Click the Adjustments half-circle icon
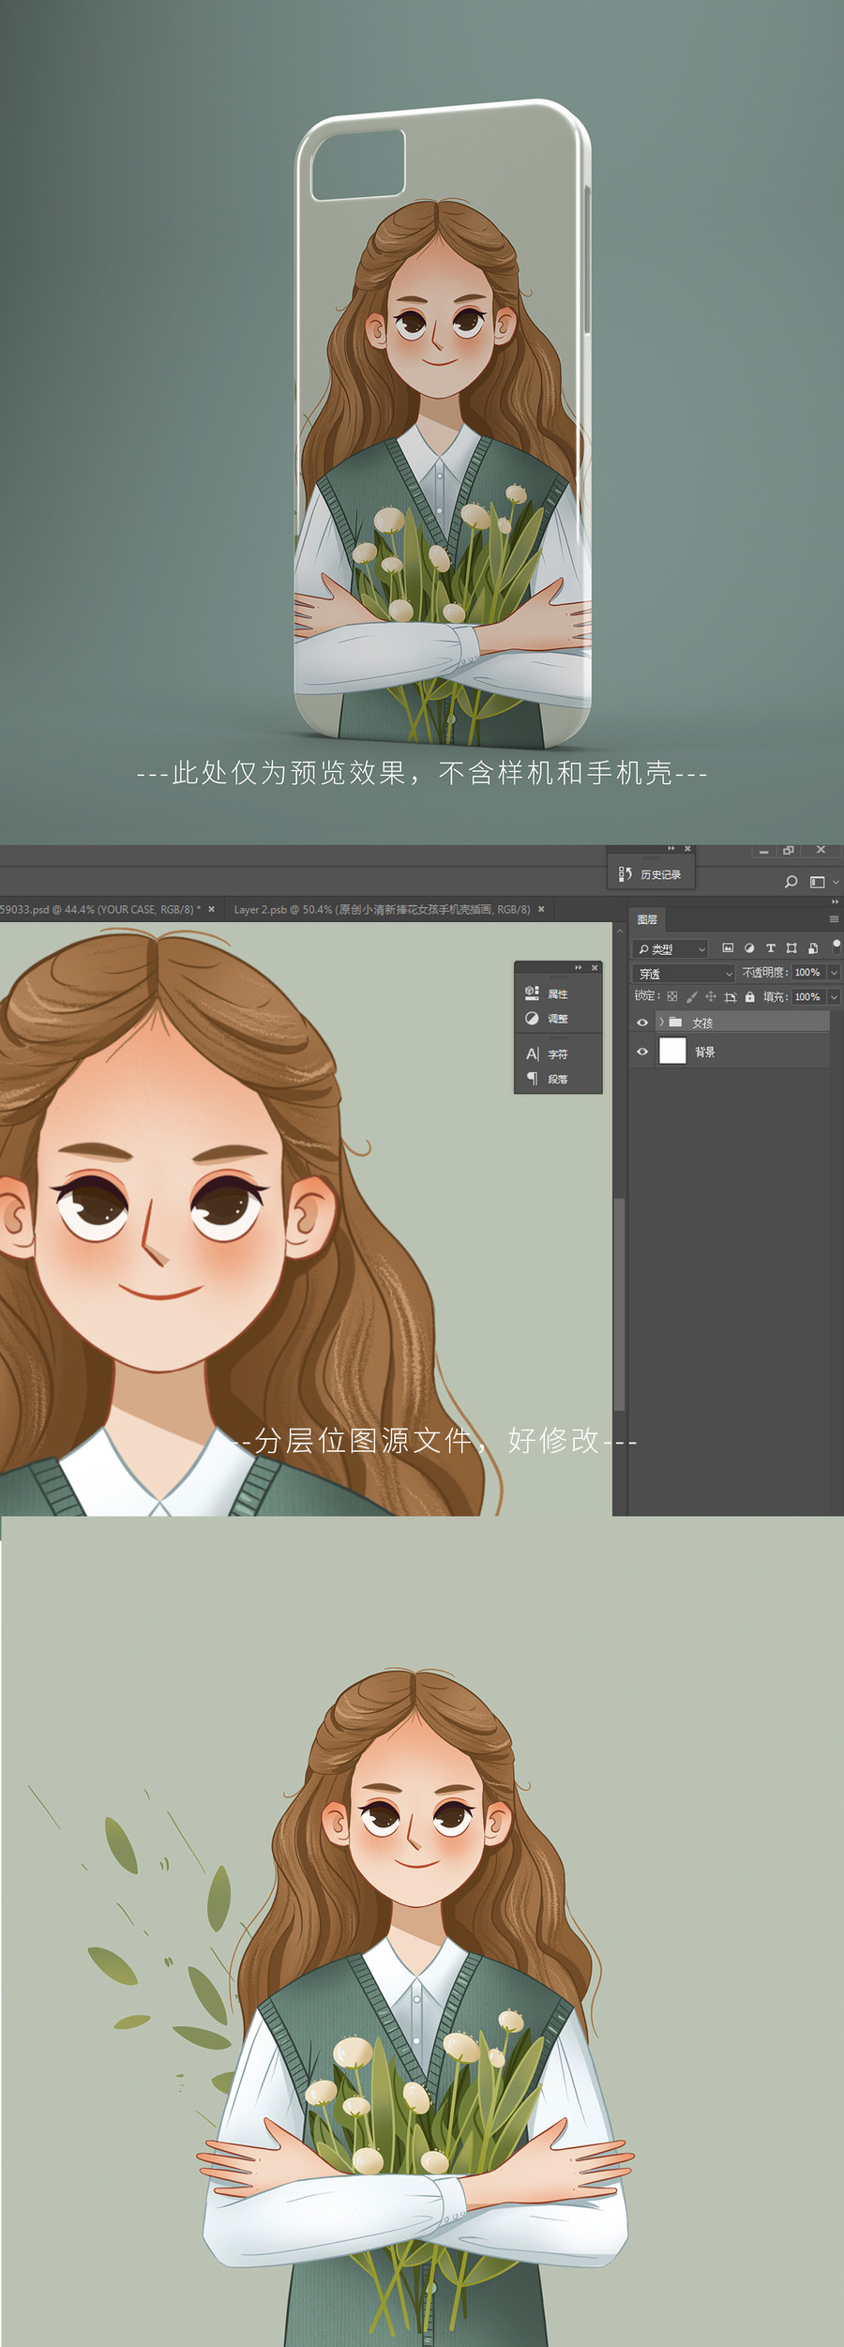Image resolution: width=844 pixels, height=2347 pixels. [532, 1018]
